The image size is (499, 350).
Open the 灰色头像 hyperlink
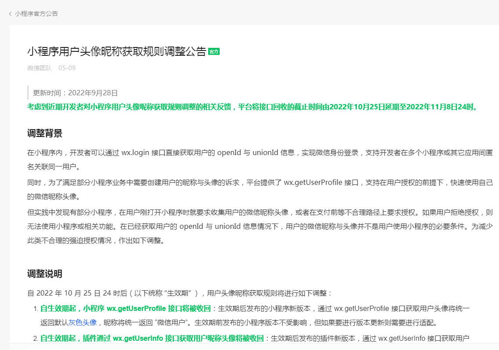click(x=83, y=323)
